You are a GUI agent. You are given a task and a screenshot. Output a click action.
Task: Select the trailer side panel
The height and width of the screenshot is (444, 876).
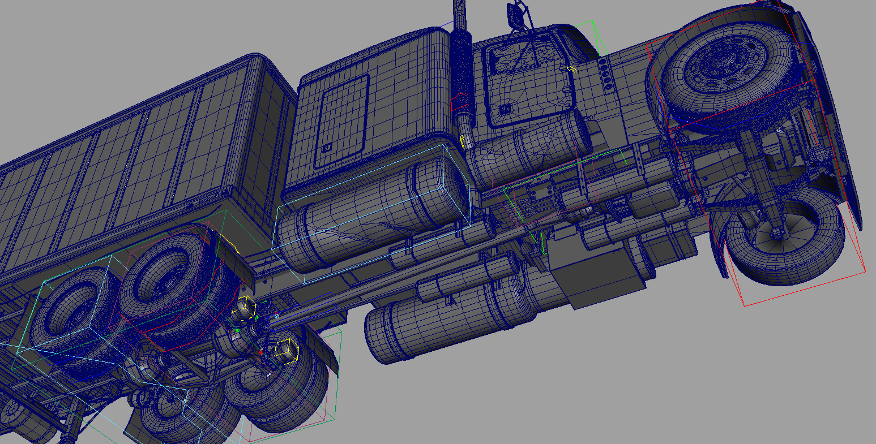click(113, 158)
